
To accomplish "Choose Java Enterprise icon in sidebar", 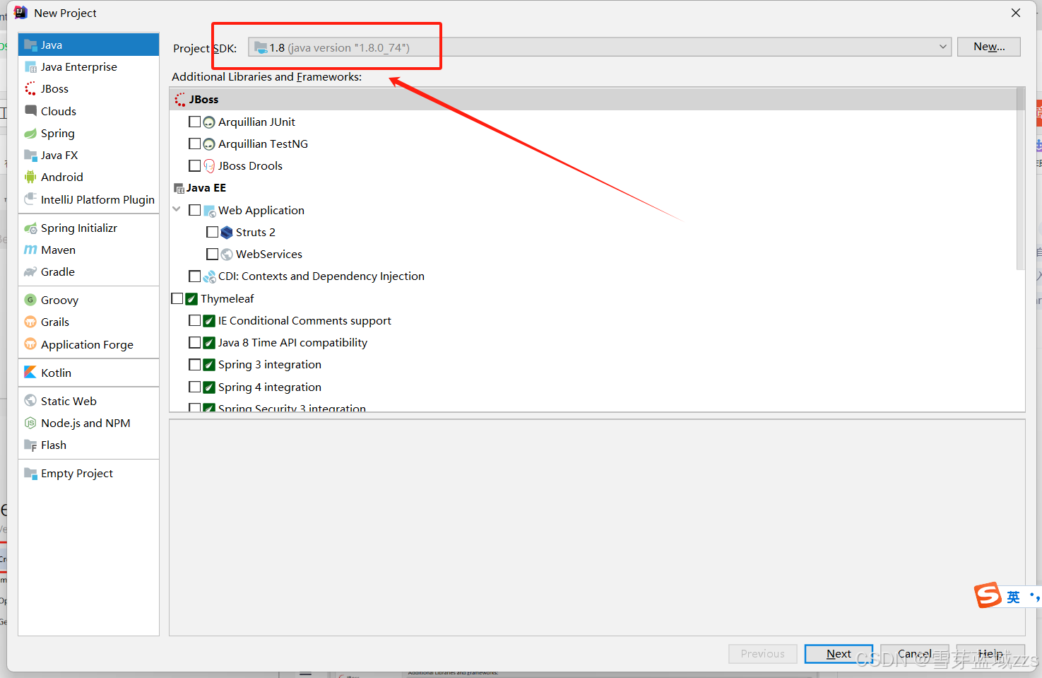I will (30, 66).
